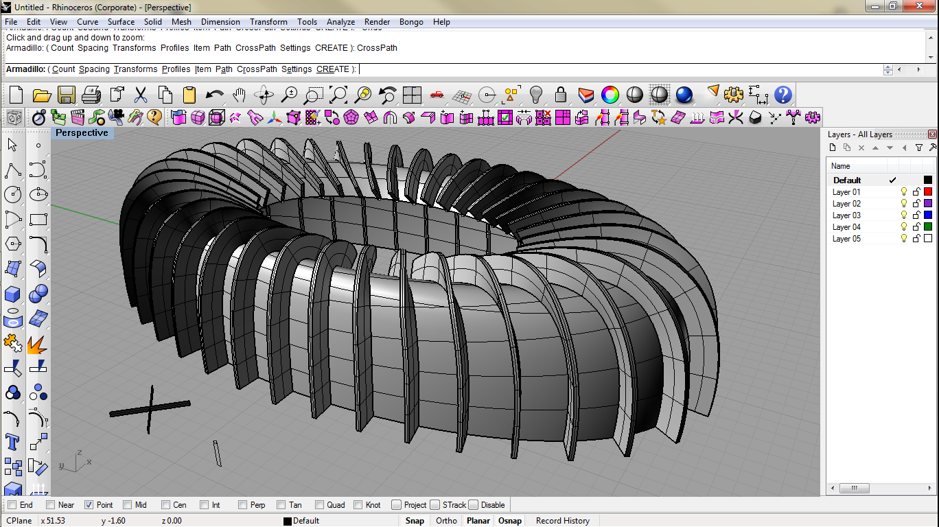This screenshot has width=939, height=527.
Task: Open the 4 Viewports layout icon
Action: tap(412, 95)
